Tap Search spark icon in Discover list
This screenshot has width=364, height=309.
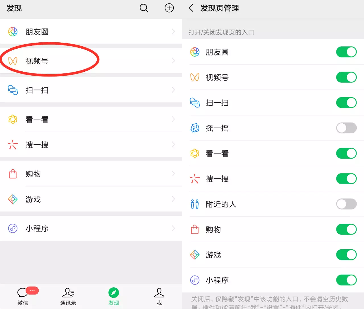pos(13,145)
